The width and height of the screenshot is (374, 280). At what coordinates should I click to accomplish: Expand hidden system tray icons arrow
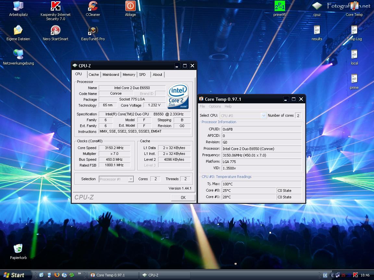point(332,275)
